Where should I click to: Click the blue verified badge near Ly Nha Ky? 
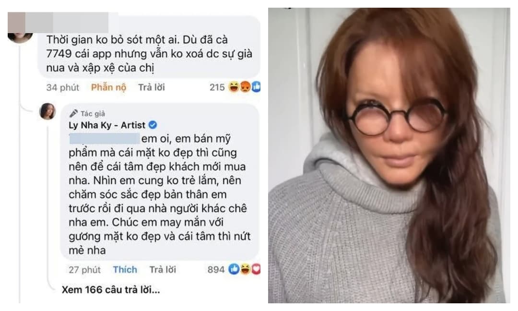(153, 125)
